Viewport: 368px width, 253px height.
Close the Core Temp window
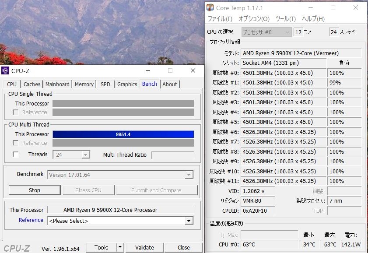tap(356, 8)
